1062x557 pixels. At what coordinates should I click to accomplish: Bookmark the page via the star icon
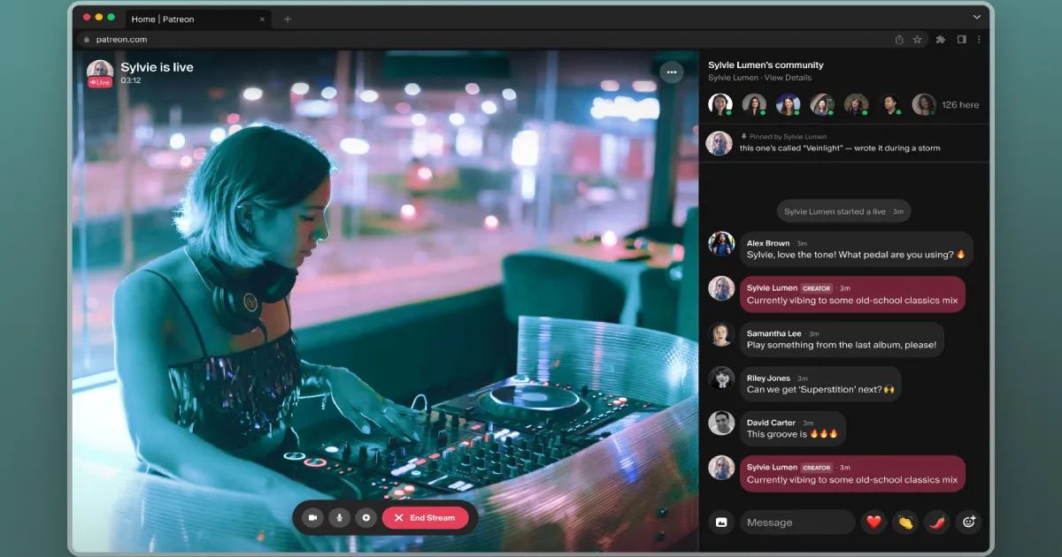(917, 39)
